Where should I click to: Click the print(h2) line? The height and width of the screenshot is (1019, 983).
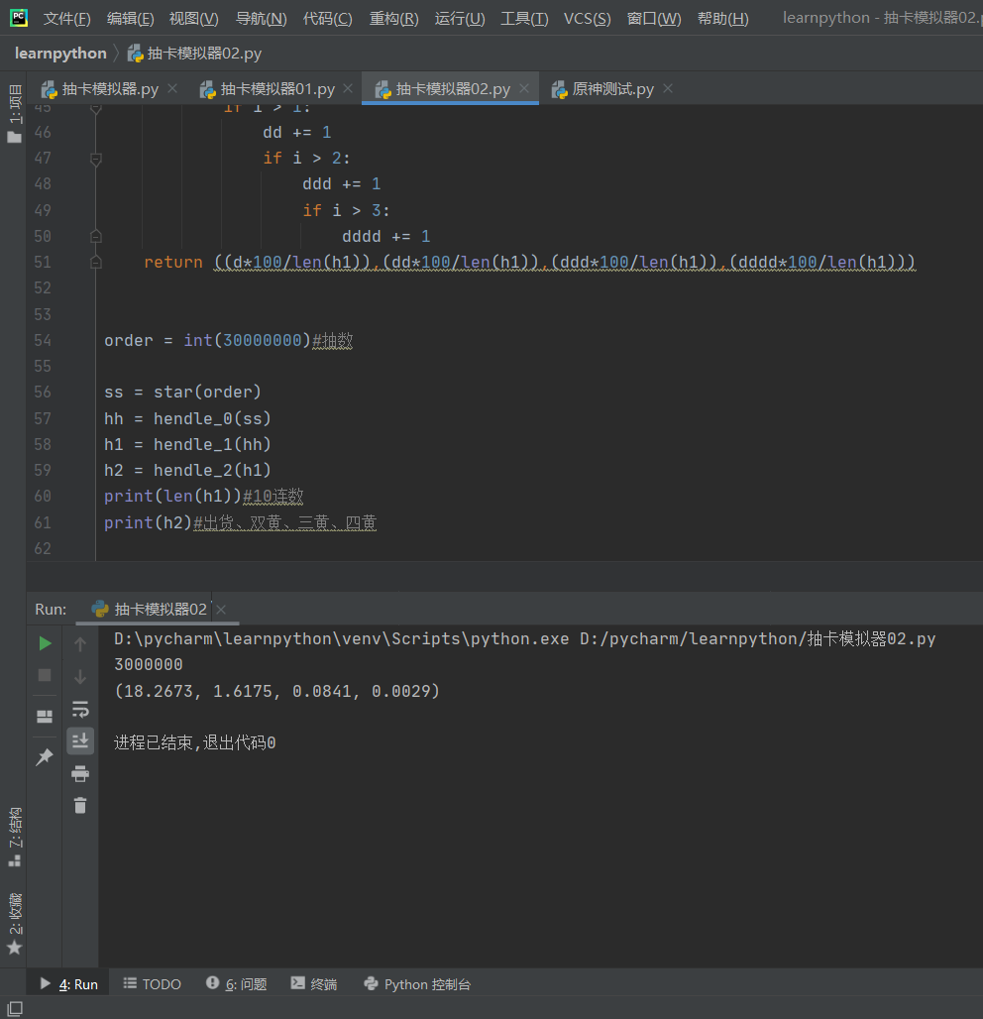pos(241,522)
